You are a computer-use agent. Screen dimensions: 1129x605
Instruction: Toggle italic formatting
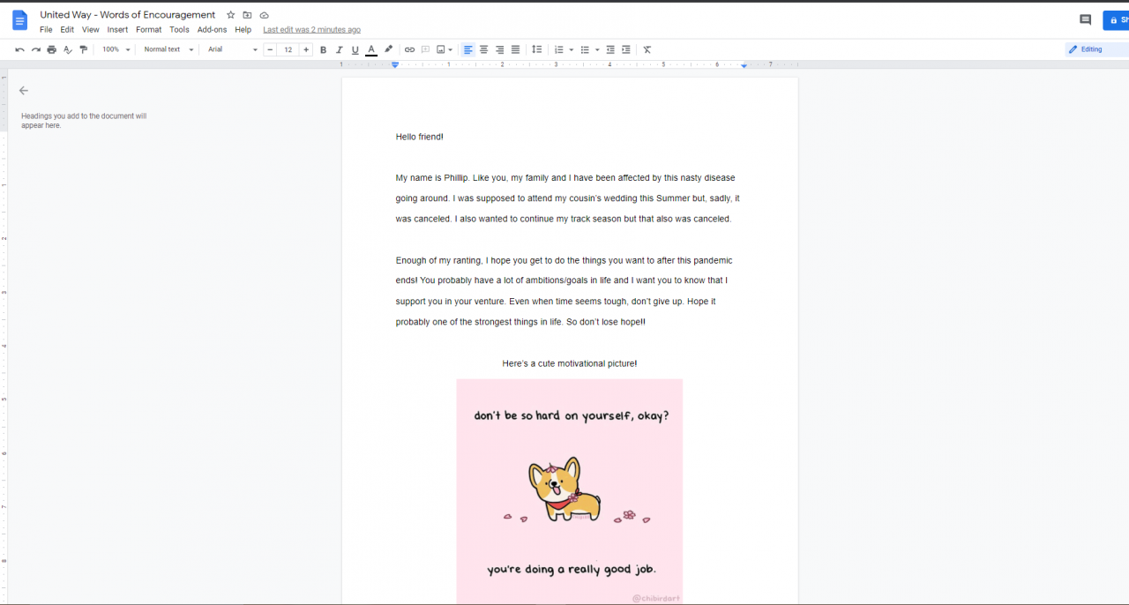pos(339,49)
